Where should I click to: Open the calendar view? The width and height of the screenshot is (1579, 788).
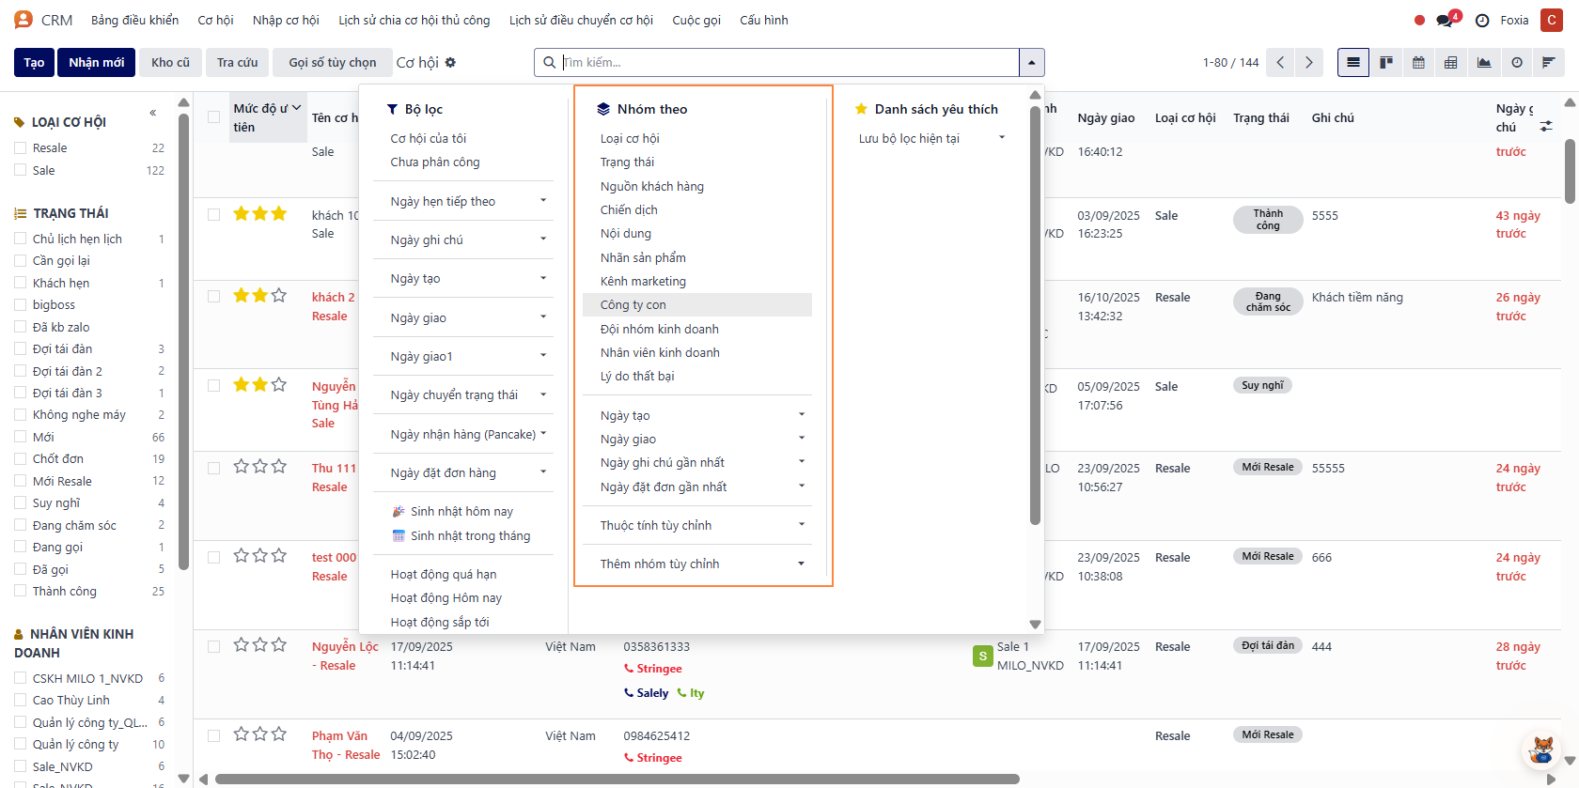1418,63
